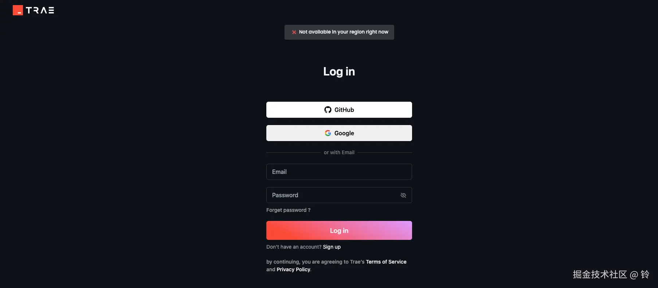Go to the Sign up link
Screen dimensions: 658x288
coord(332,247)
